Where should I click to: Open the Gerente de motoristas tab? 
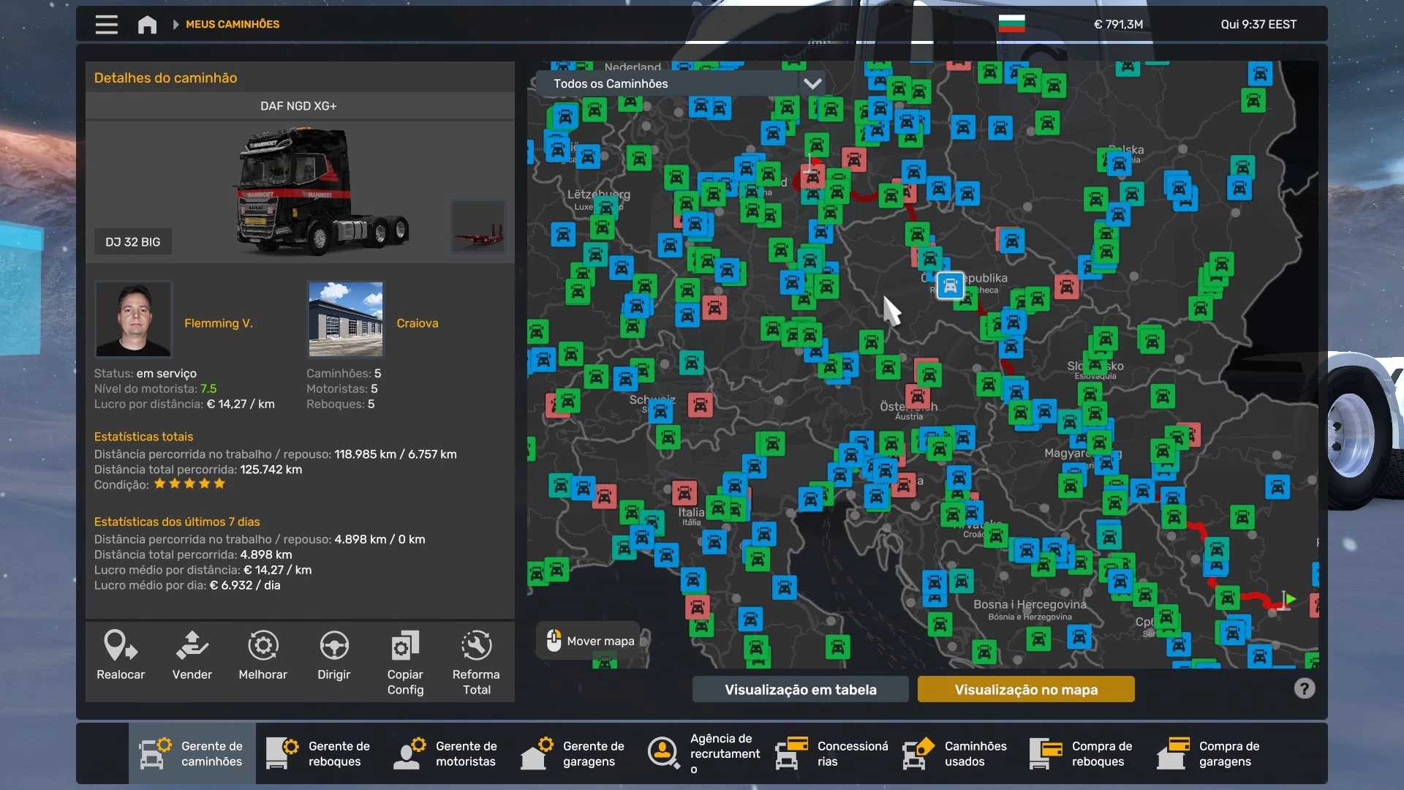(446, 753)
